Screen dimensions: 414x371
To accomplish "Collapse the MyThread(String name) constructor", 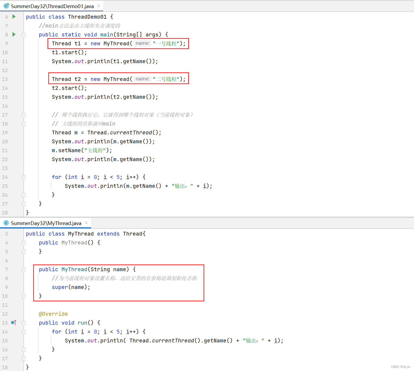I will 24,269.
